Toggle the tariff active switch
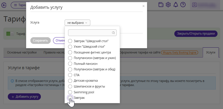Image resolution: width=223 pixels, height=109 pixels. (10, 34)
